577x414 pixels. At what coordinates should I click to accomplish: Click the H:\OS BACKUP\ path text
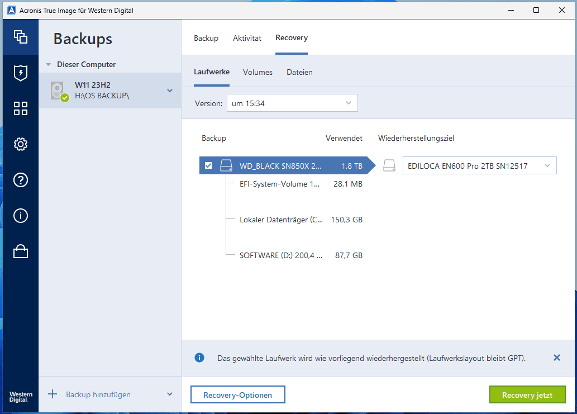(x=102, y=96)
